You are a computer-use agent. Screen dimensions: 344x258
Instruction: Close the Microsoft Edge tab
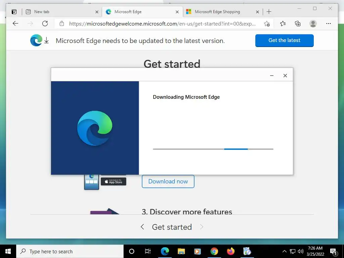click(177, 12)
